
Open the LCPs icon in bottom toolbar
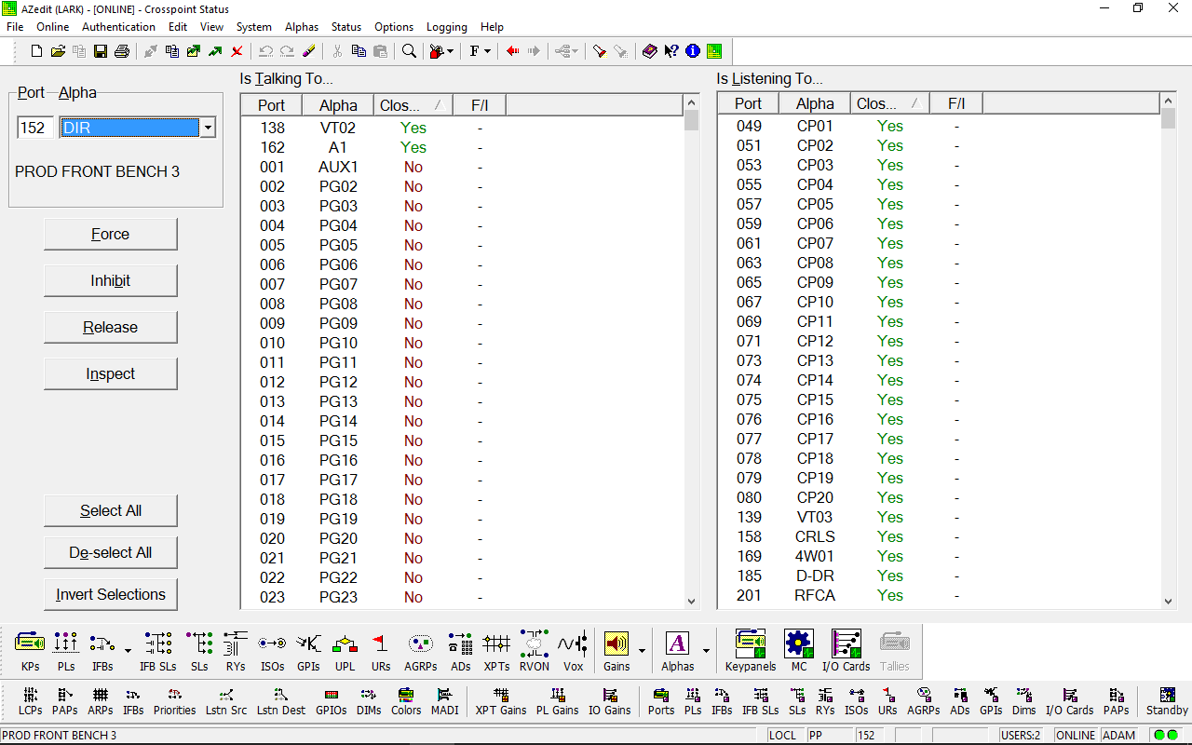click(31, 701)
